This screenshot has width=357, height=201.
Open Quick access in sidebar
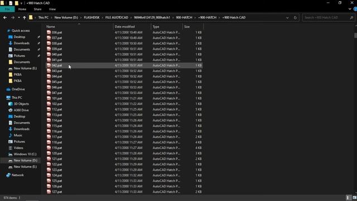pos(21,31)
